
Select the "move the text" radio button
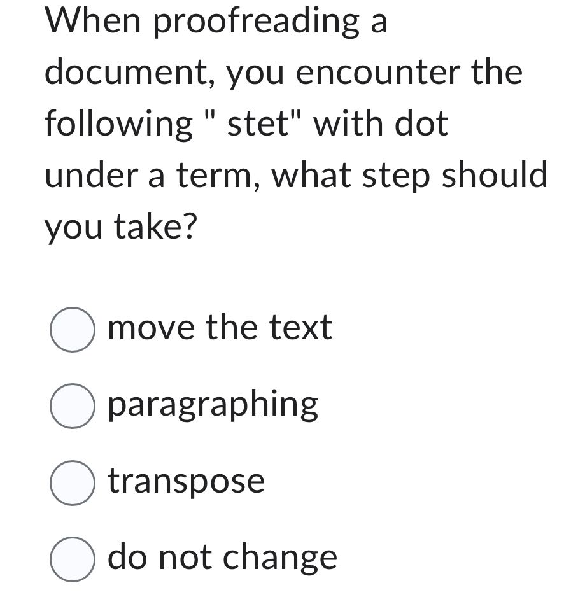72,328
